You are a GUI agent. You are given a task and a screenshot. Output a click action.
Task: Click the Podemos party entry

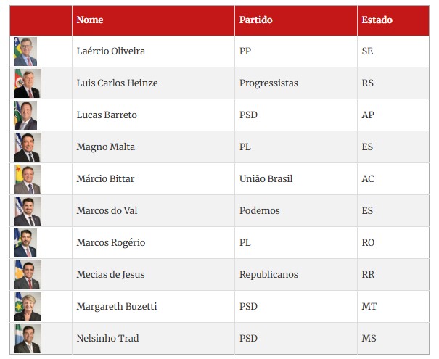(x=260, y=211)
